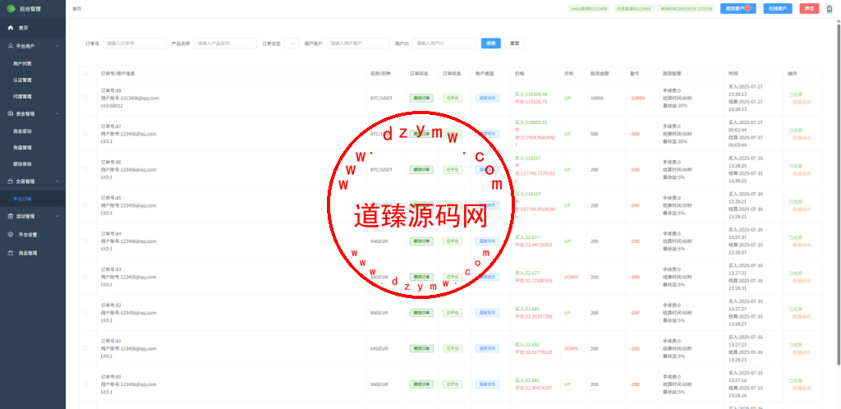Click 数据修改 for order 87
This screenshot has width=841, height=409.
click(x=802, y=138)
